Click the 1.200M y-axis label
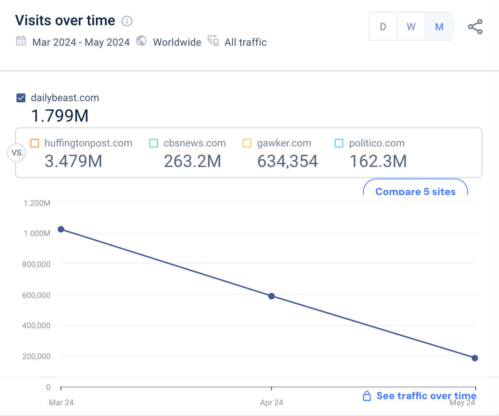Screen dimensions: 499x416 (x=37, y=203)
